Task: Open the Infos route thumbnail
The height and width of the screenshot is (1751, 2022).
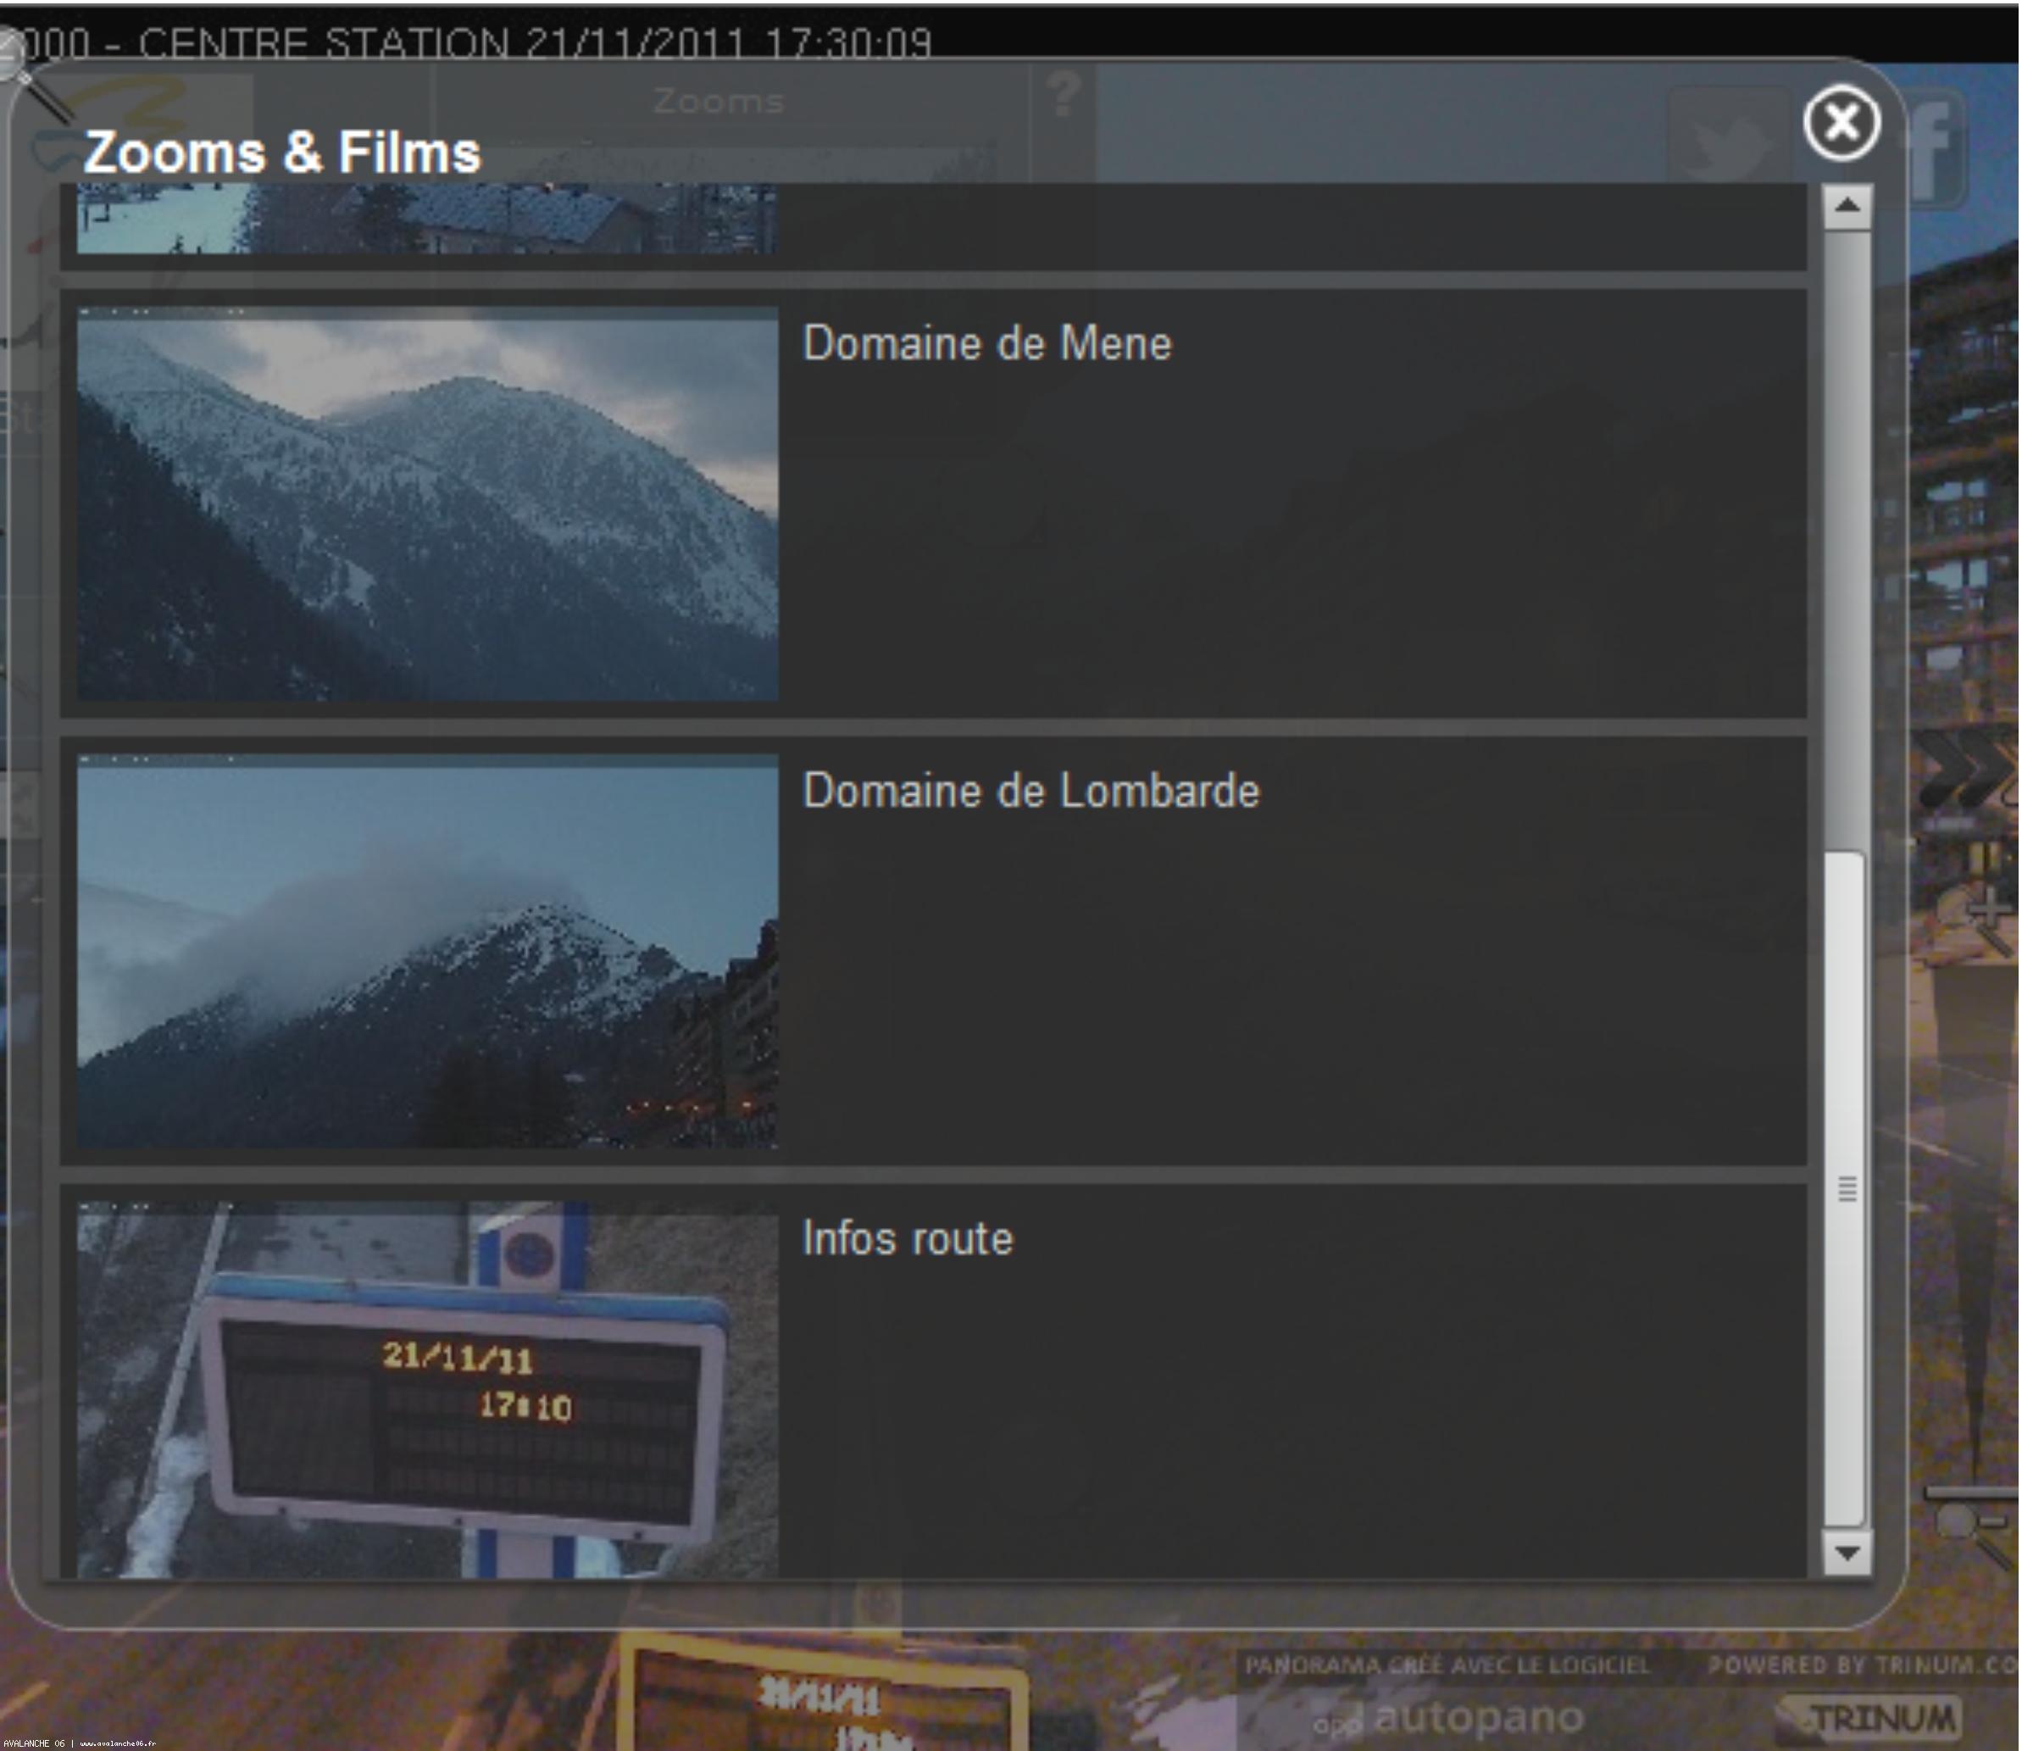Action: click(428, 1389)
